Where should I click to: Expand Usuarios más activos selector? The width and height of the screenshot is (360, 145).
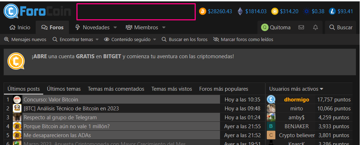[x=296, y=89]
